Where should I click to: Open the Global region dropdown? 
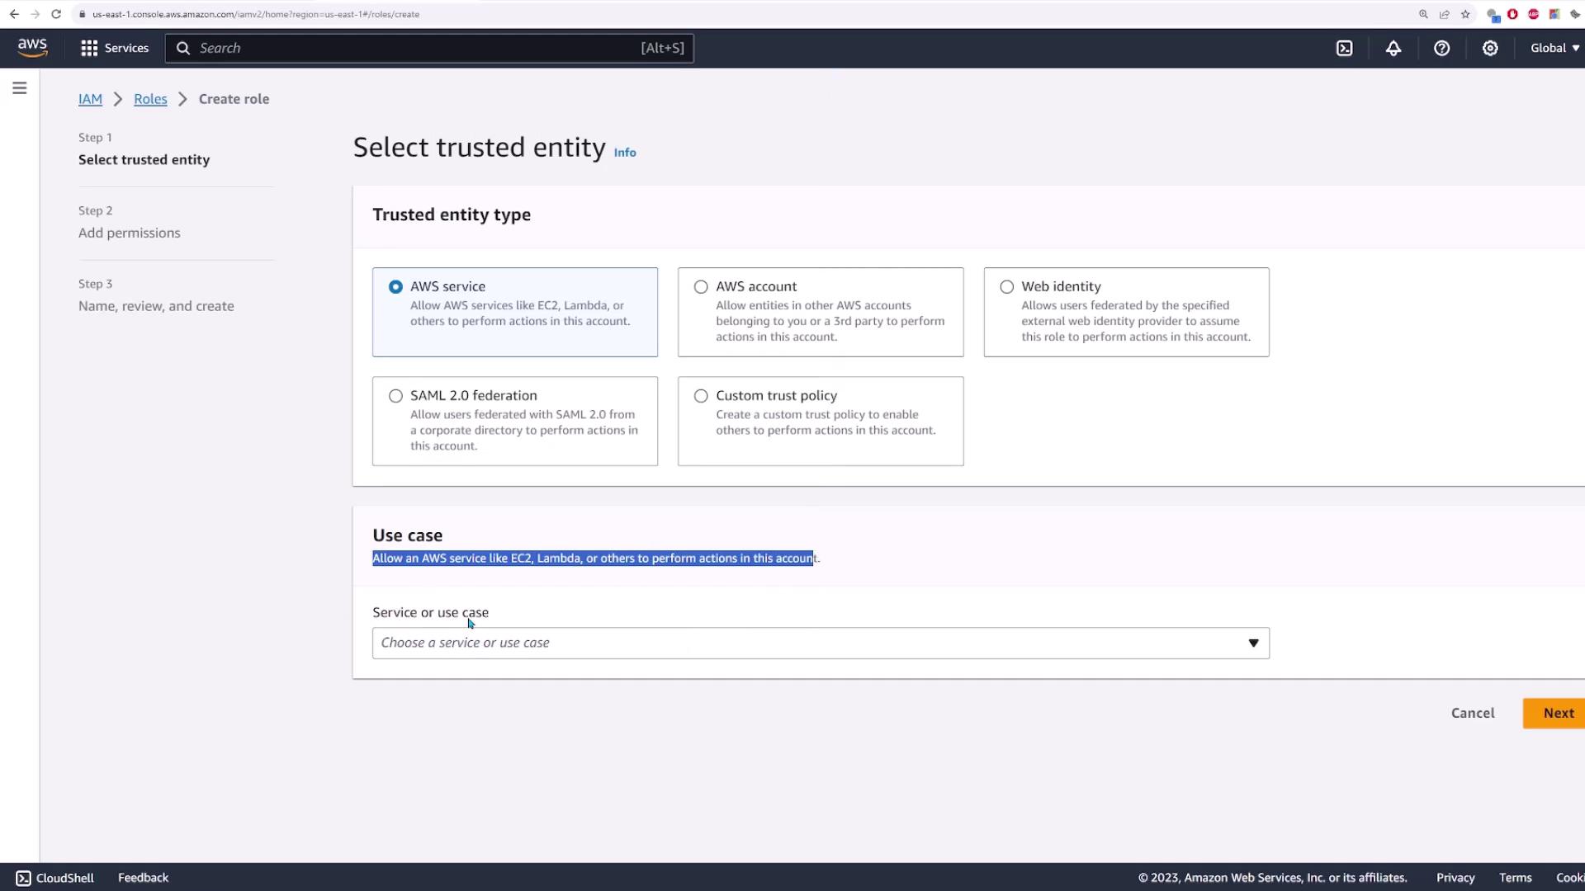tap(1554, 48)
